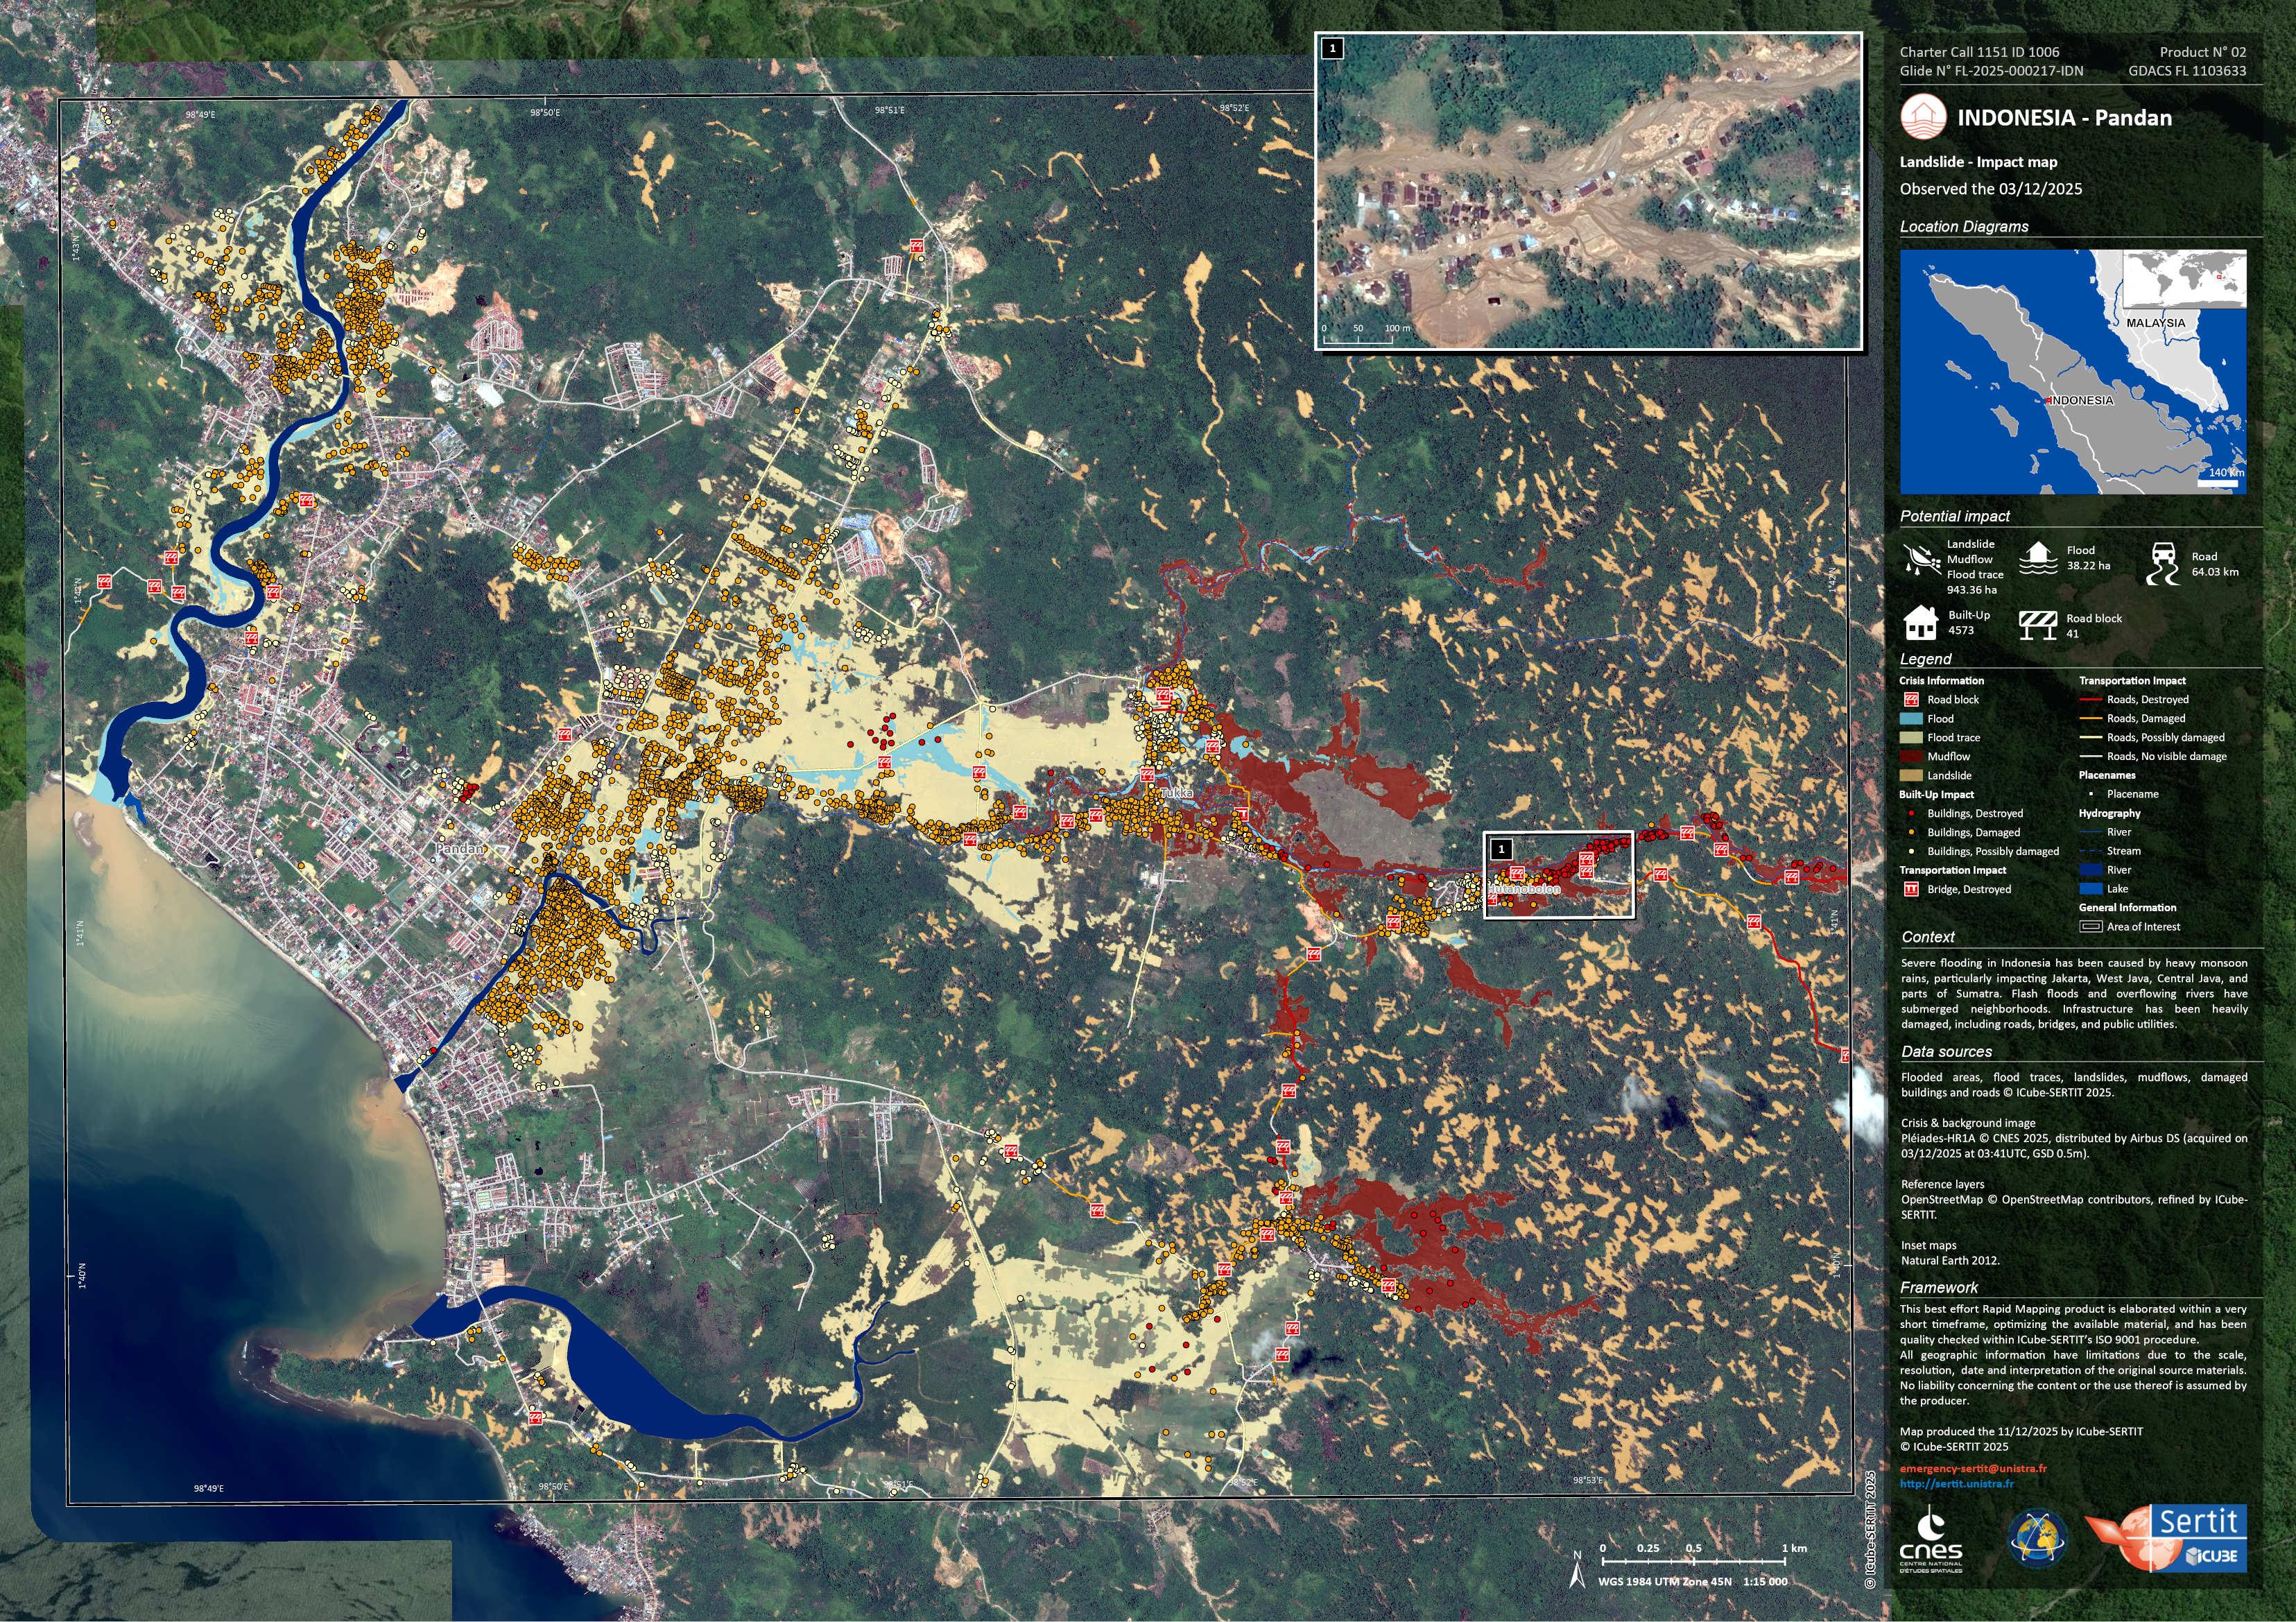
Task: Click the white house Built-Up icon
Action: pyautogui.click(x=1921, y=623)
